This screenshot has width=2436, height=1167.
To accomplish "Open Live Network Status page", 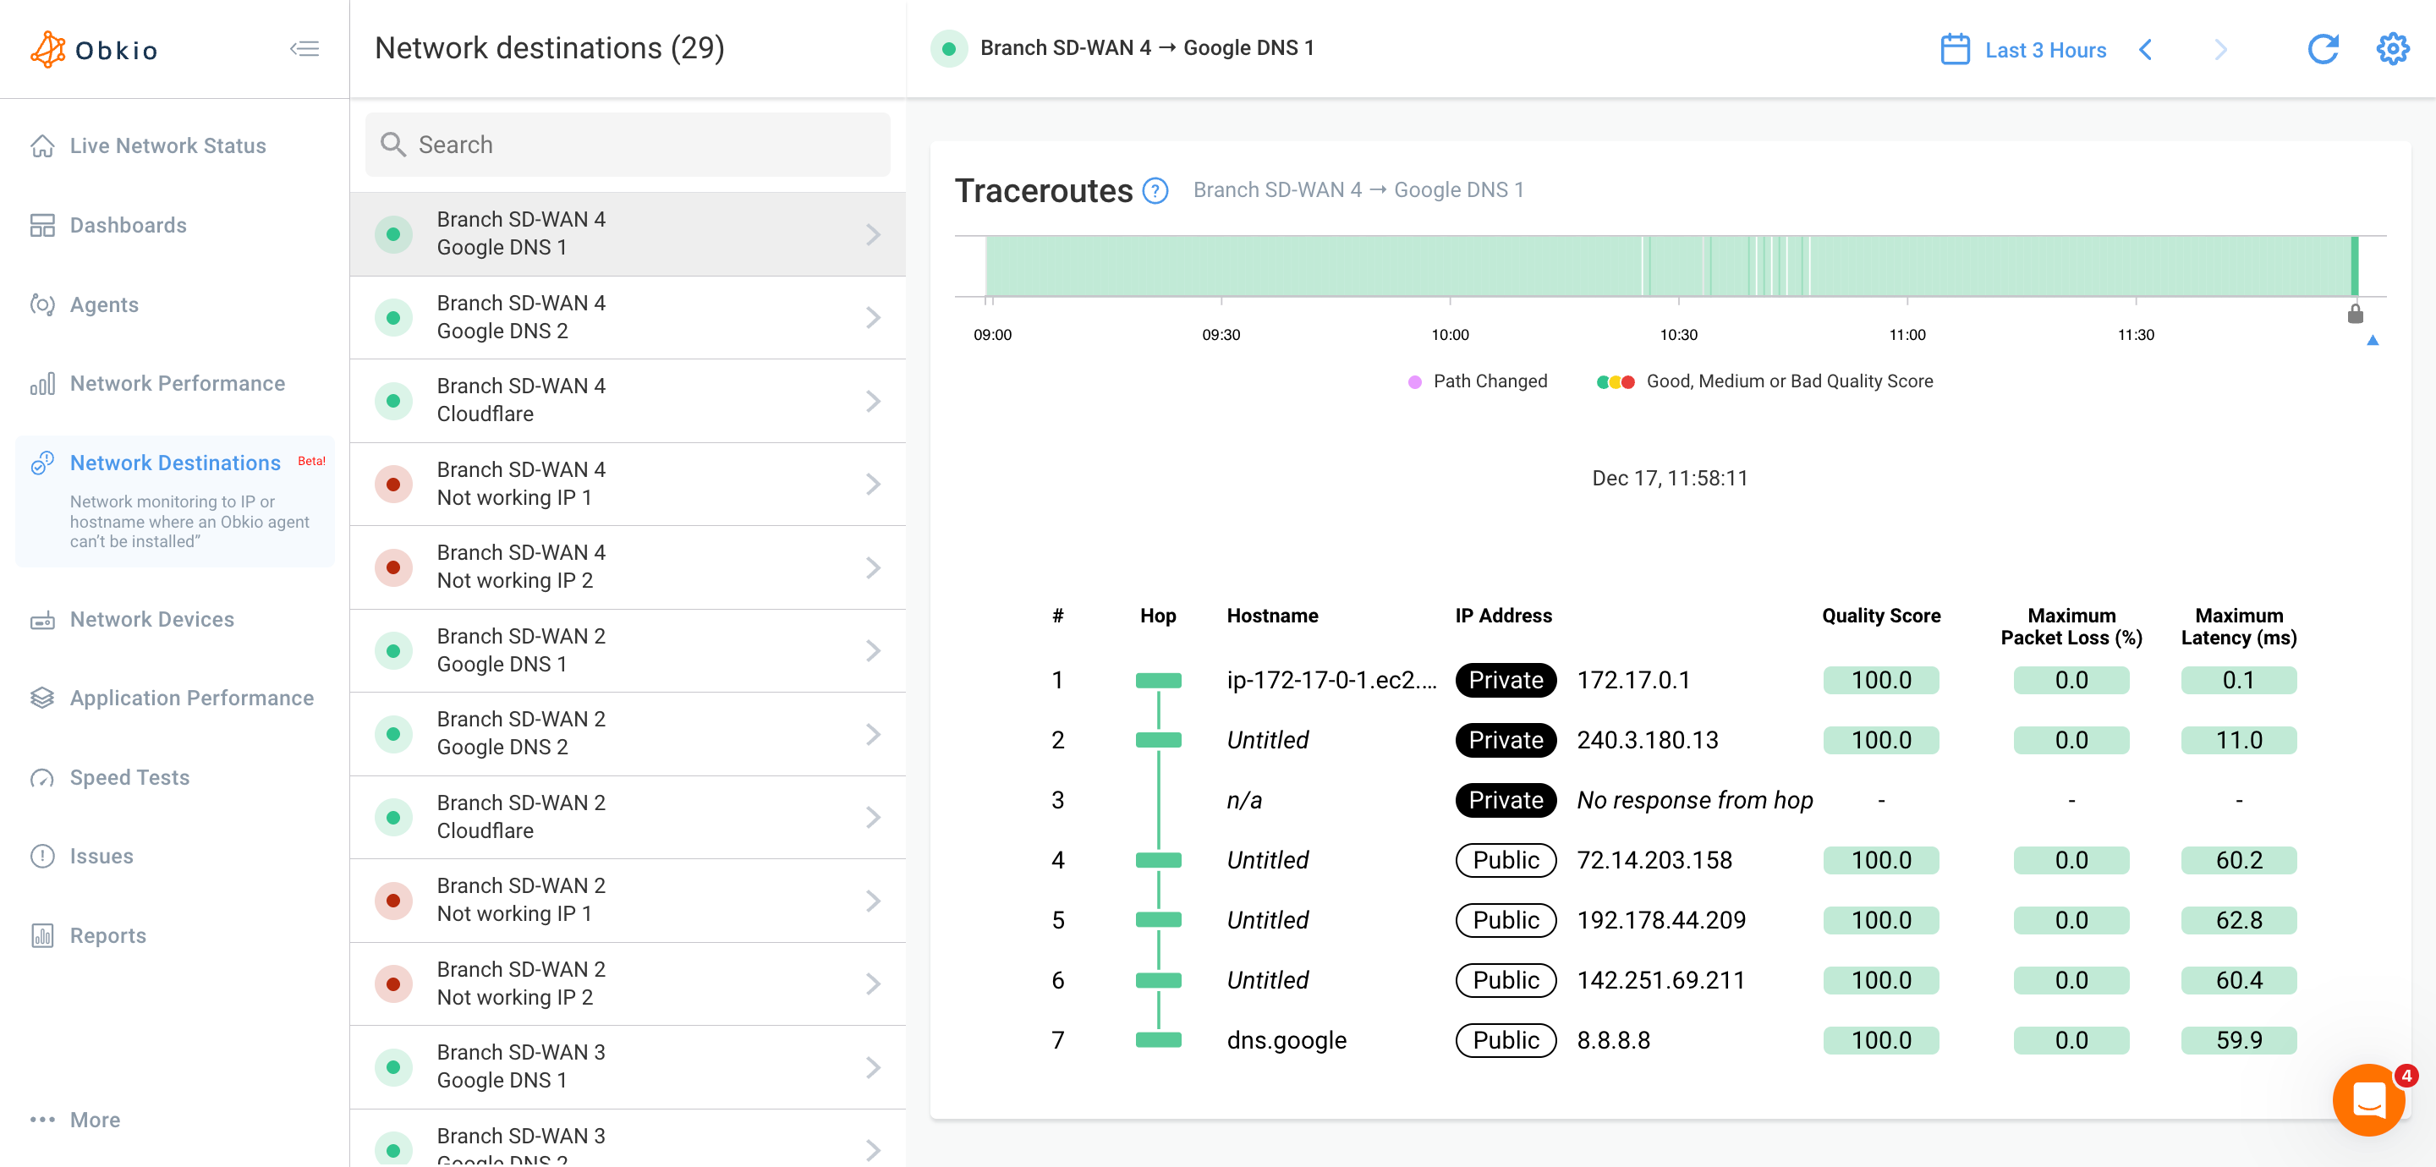I will click(167, 145).
